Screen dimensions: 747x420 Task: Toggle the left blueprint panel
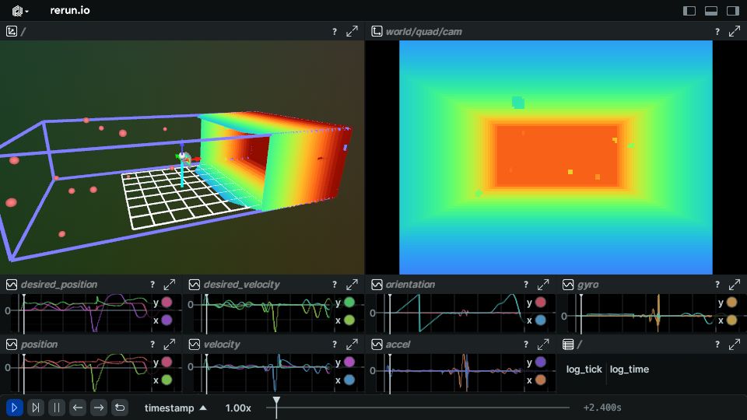[x=689, y=10]
